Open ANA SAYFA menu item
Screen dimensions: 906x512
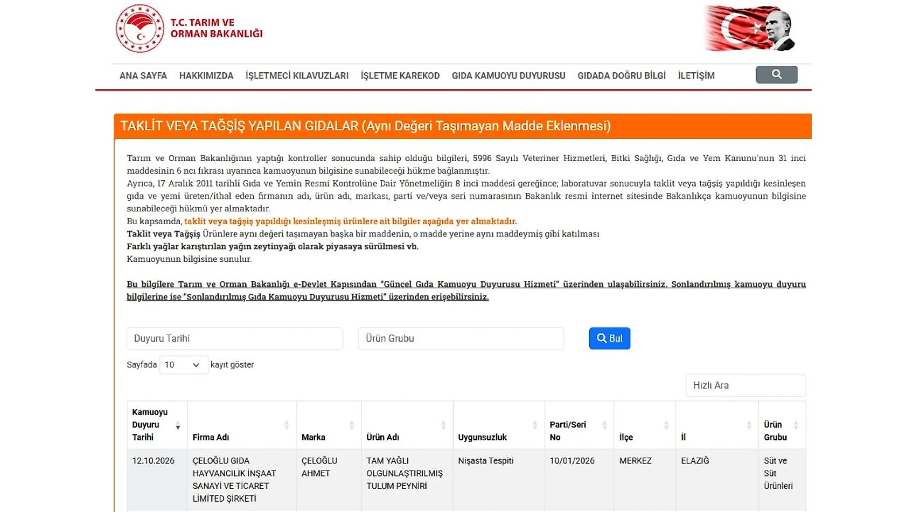[x=143, y=75]
